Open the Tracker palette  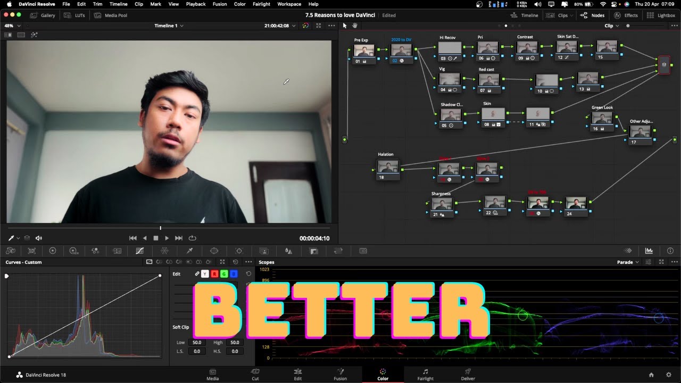(239, 251)
